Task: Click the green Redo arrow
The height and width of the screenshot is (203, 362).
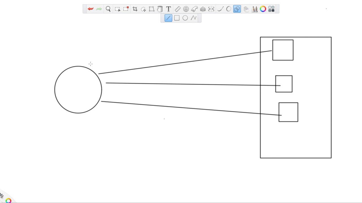Action: [99, 9]
